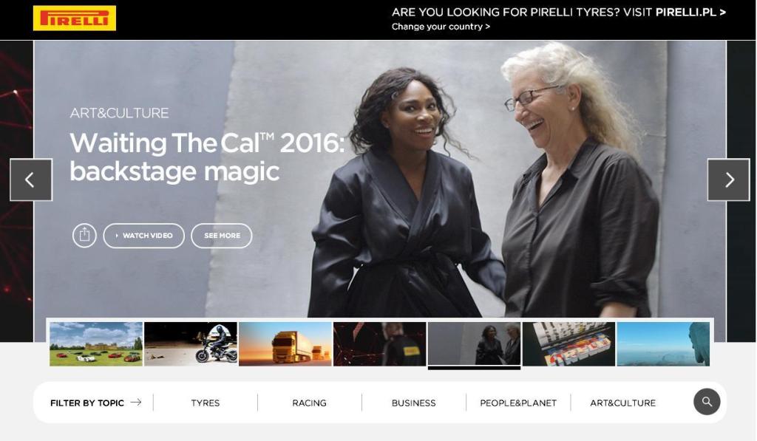Click the Pirelli logo
This screenshot has width=757, height=441.
pyautogui.click(x=75, y=18)
